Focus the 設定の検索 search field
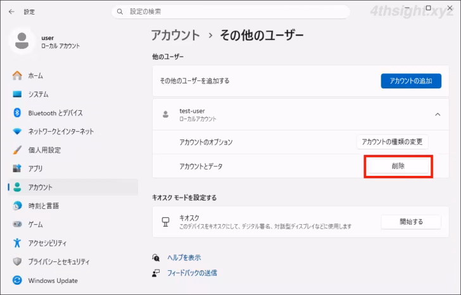This screenshot has width=461, height=295. coord(230,12)
